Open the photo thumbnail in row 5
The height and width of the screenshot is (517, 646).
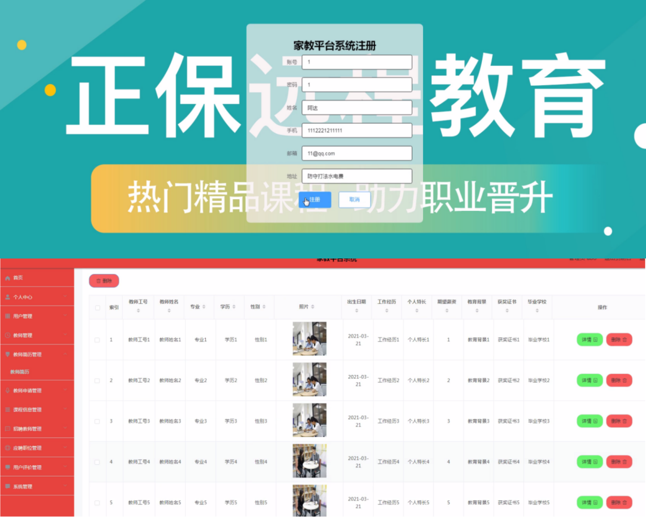[309, 501]
